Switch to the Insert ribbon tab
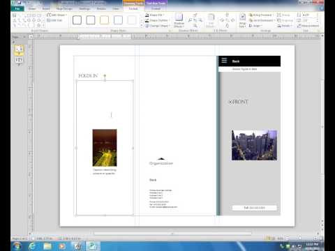The height and width of the screenshot is (251, 335). tap(46, 8)
